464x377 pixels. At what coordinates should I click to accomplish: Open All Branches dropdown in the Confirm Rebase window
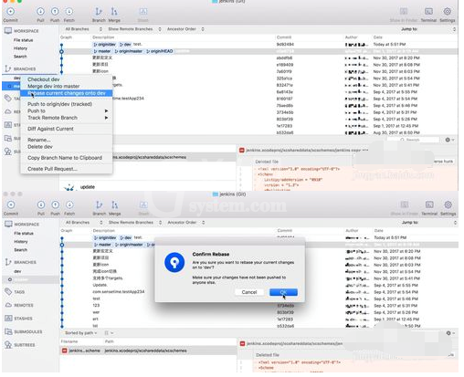coord(84,223)
